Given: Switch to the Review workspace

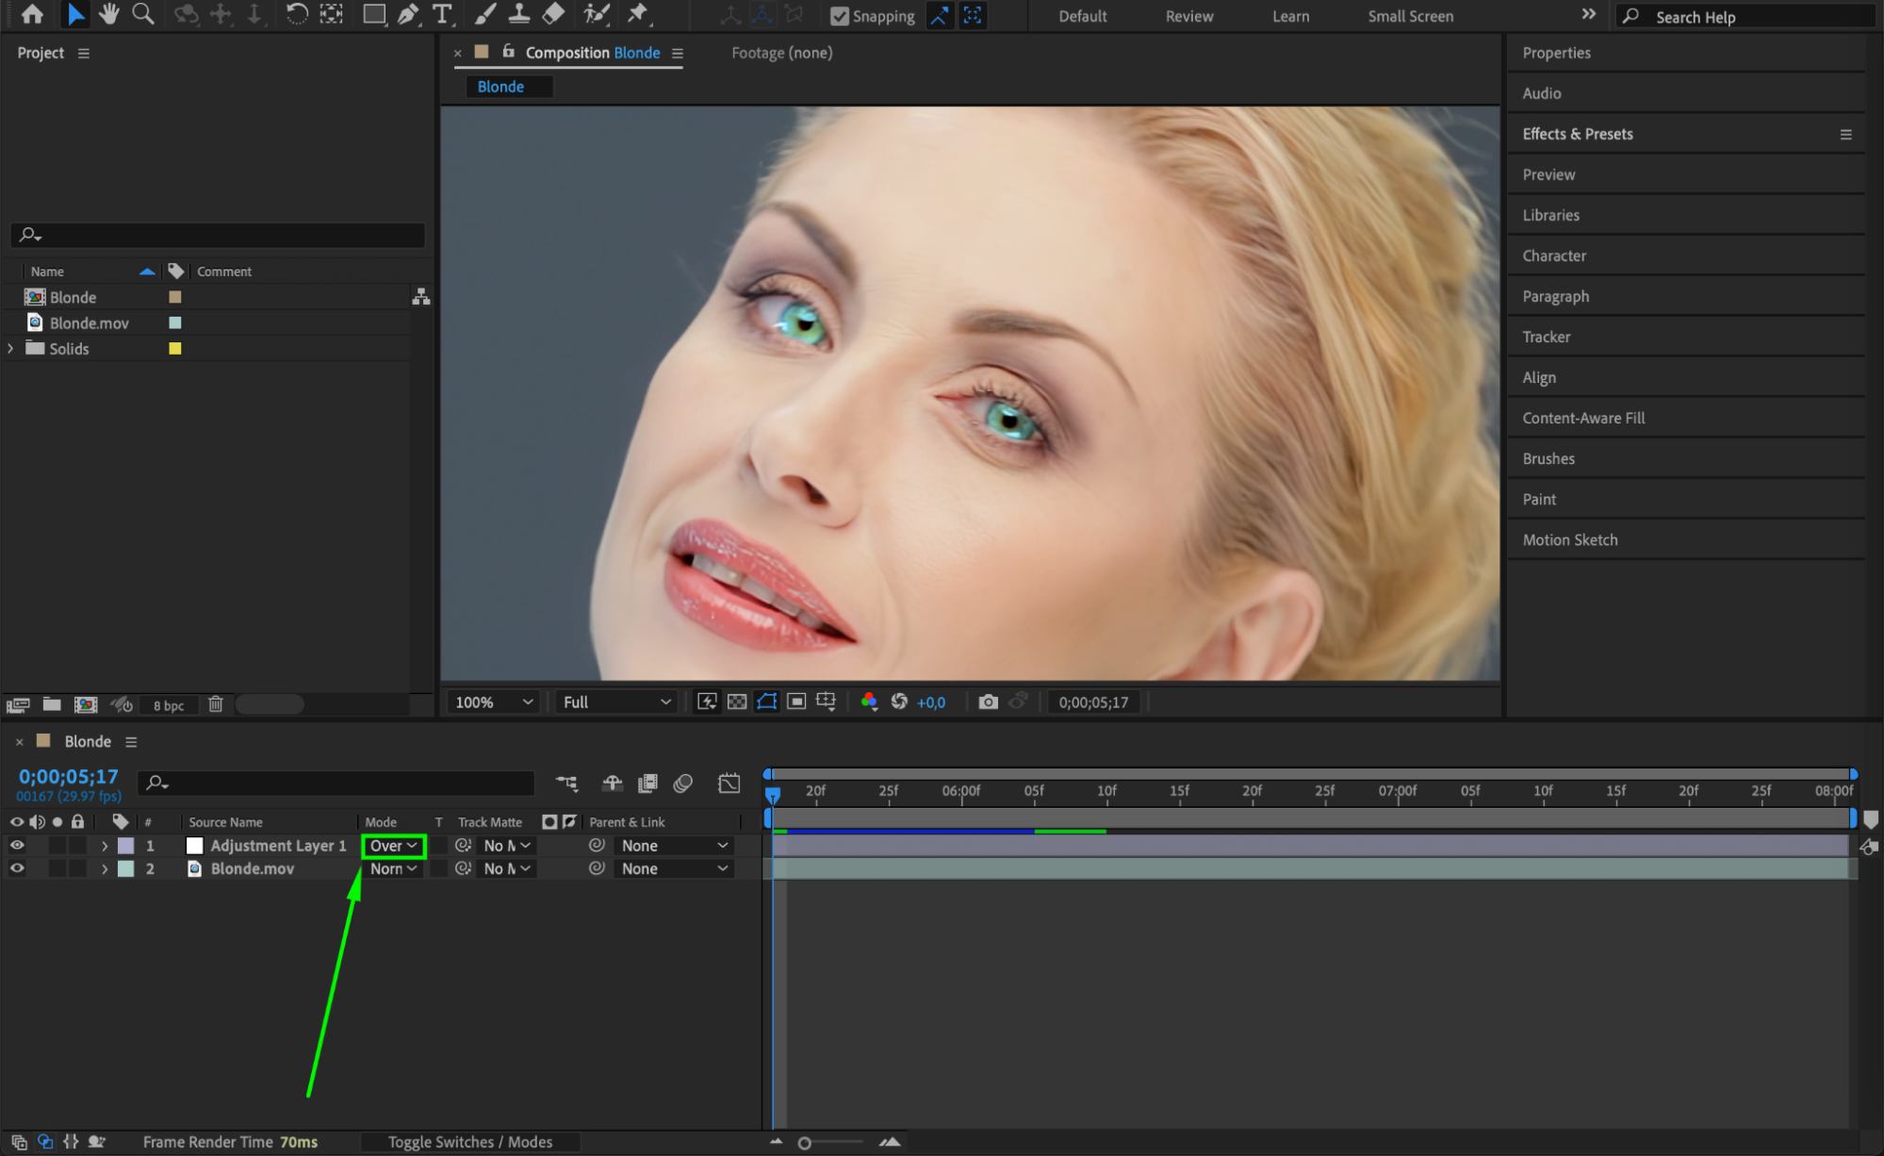Looking at the screenshot, I should tap(1188, 16).
